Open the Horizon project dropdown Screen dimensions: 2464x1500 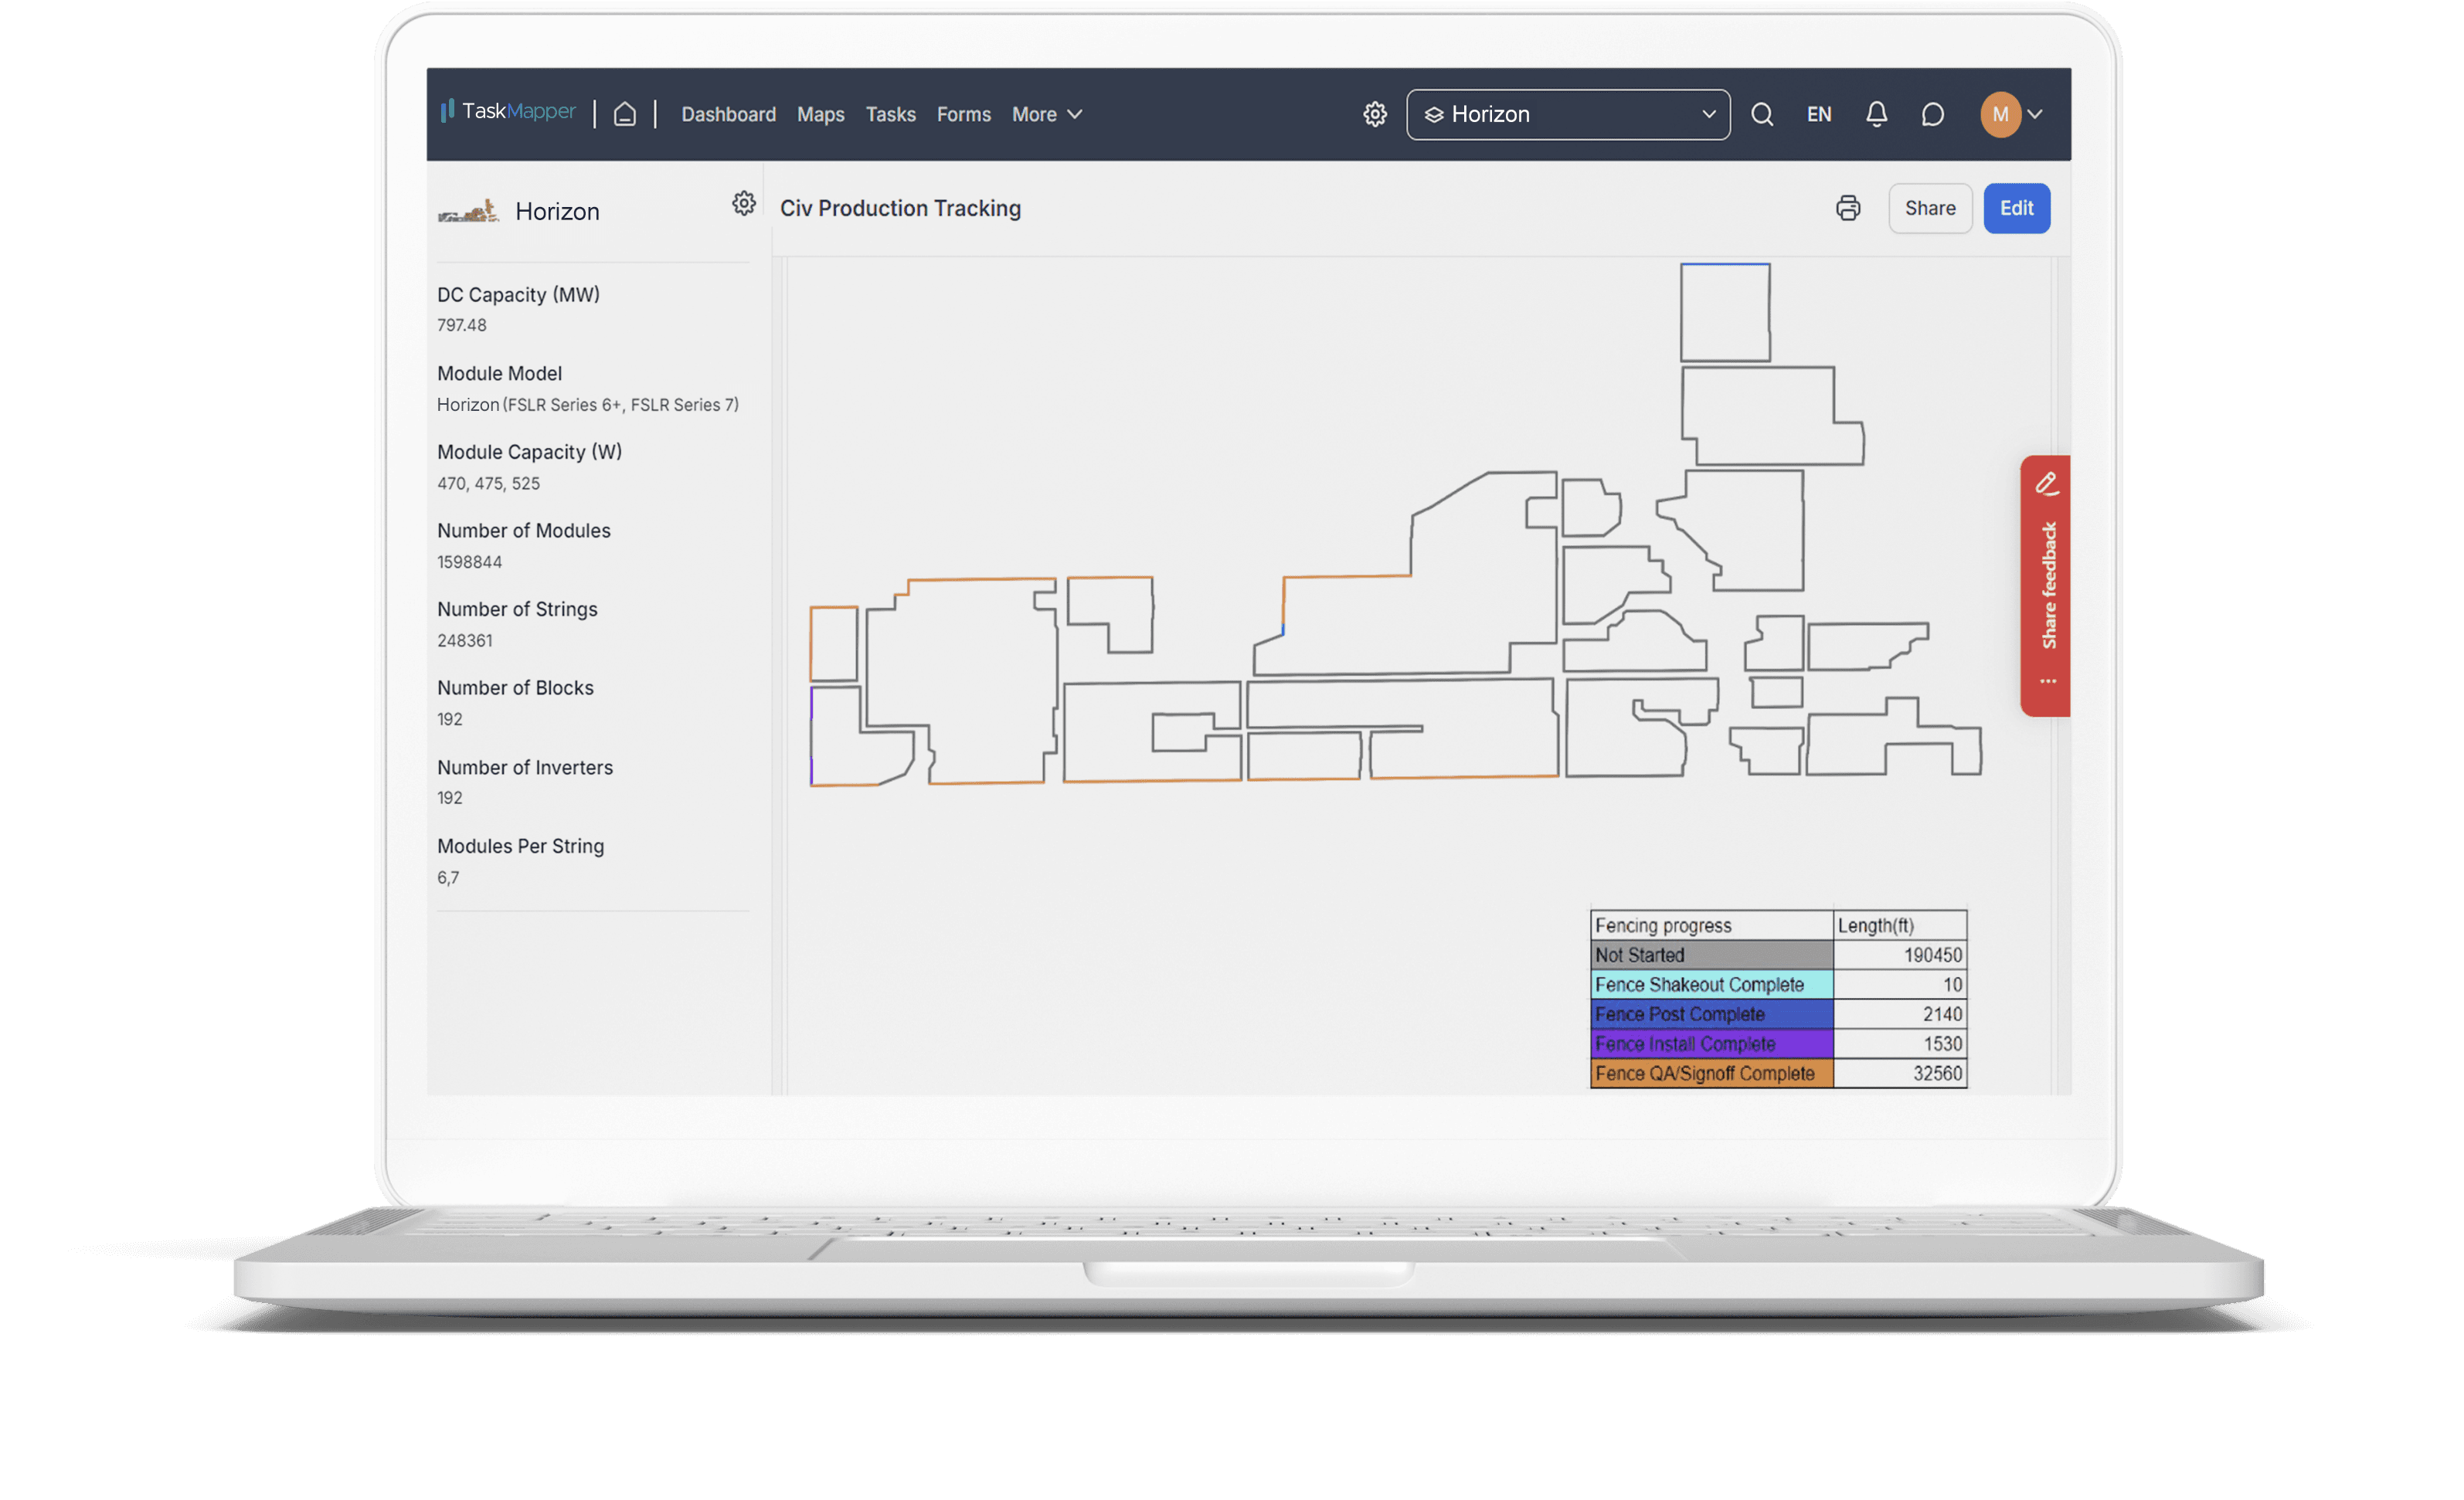[1568, 114]
